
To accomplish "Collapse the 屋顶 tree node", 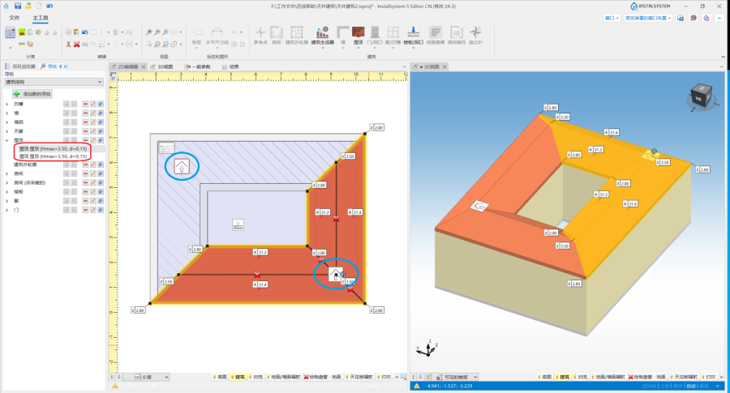I will 7,139.
